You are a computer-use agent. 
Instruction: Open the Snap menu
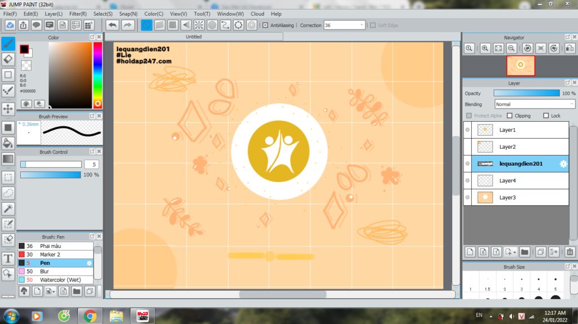click(x=128, y=14)
